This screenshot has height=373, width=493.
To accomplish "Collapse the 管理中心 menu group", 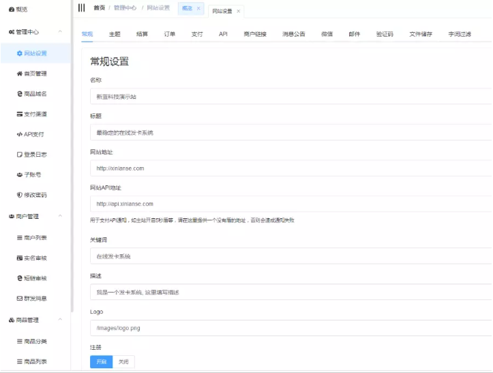I will 60,32.
